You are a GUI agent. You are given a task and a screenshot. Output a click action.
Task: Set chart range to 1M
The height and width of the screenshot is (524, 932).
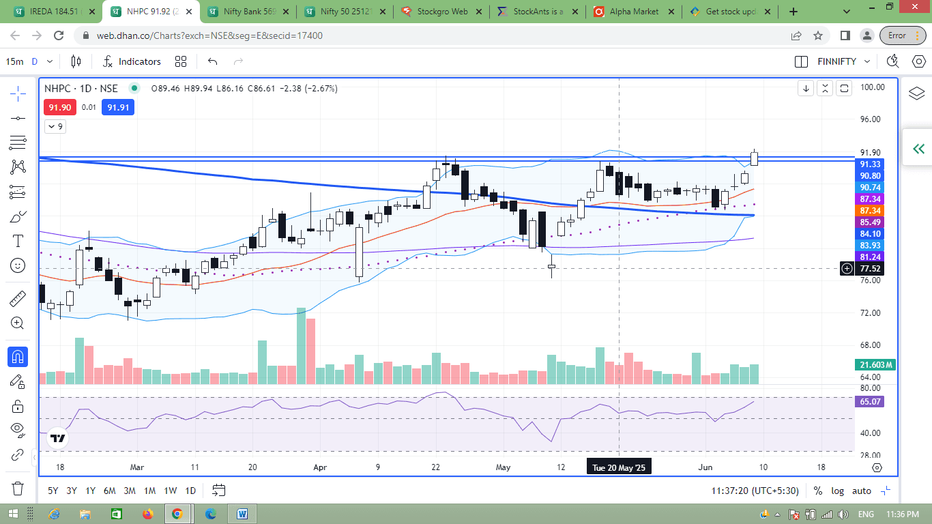pyautogui.click(x=150, y=490)
